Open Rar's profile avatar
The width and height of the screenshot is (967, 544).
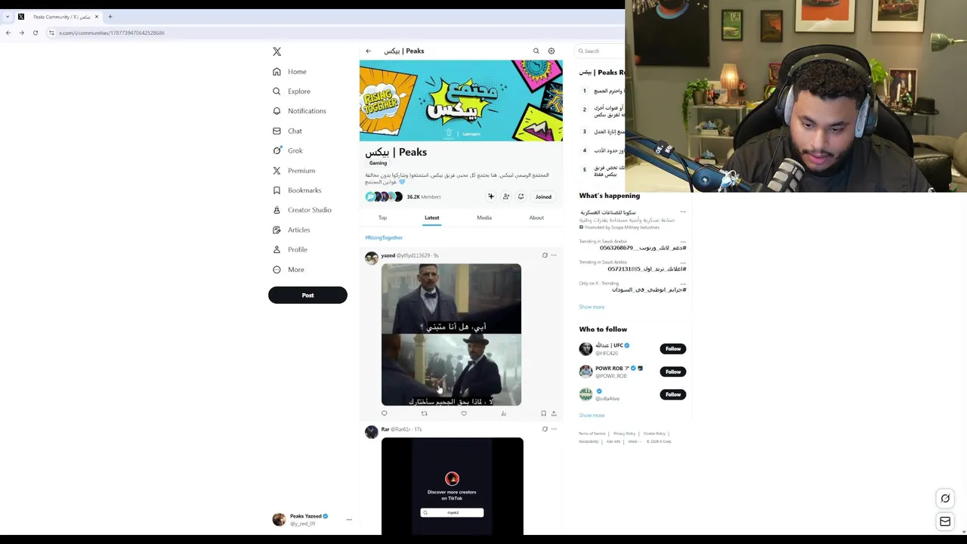click(372, 432)
